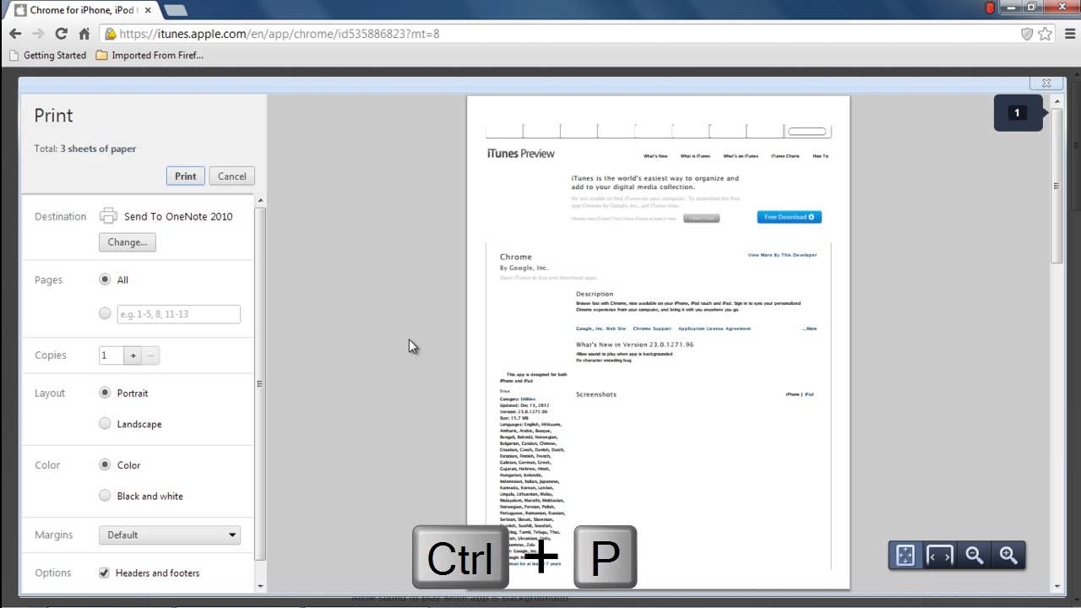Image resolution: width=1081 pixels, height=608 pixels.
Task: Open the Margins dropdown
Action: pos(169,535)
